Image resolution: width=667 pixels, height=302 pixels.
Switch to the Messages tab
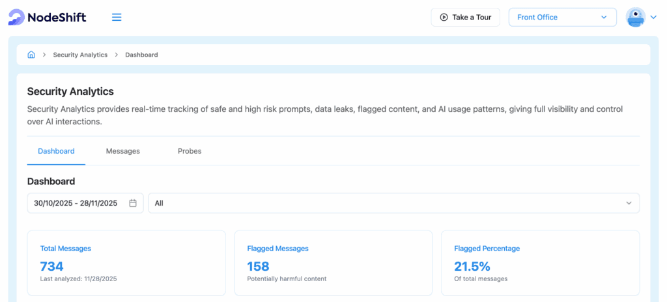[x=123, y=151]
